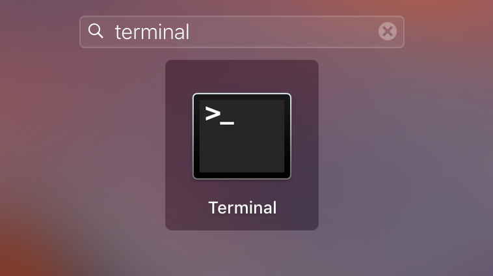493x276 pixels.
Task: Click the circular clear-text button
Action: coord(388,31)
